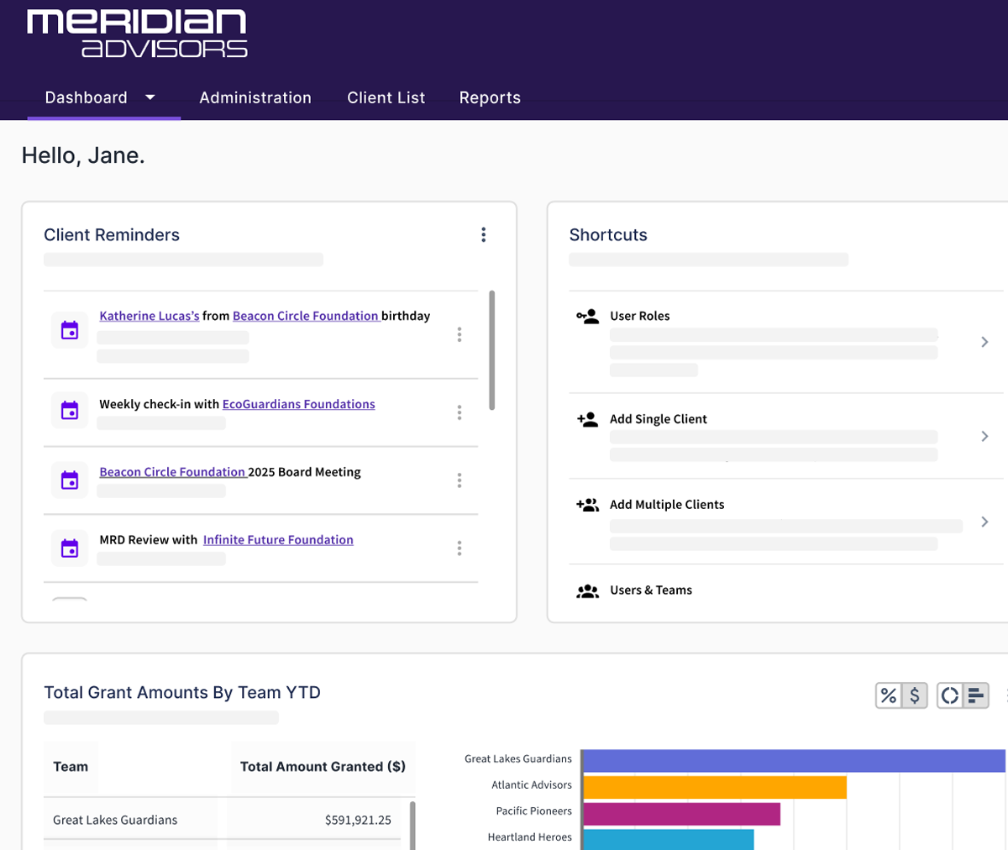This screenshot has width=1008, height=850.
Task: Click the Users & Teams group icon
Action: click(587, 591)
